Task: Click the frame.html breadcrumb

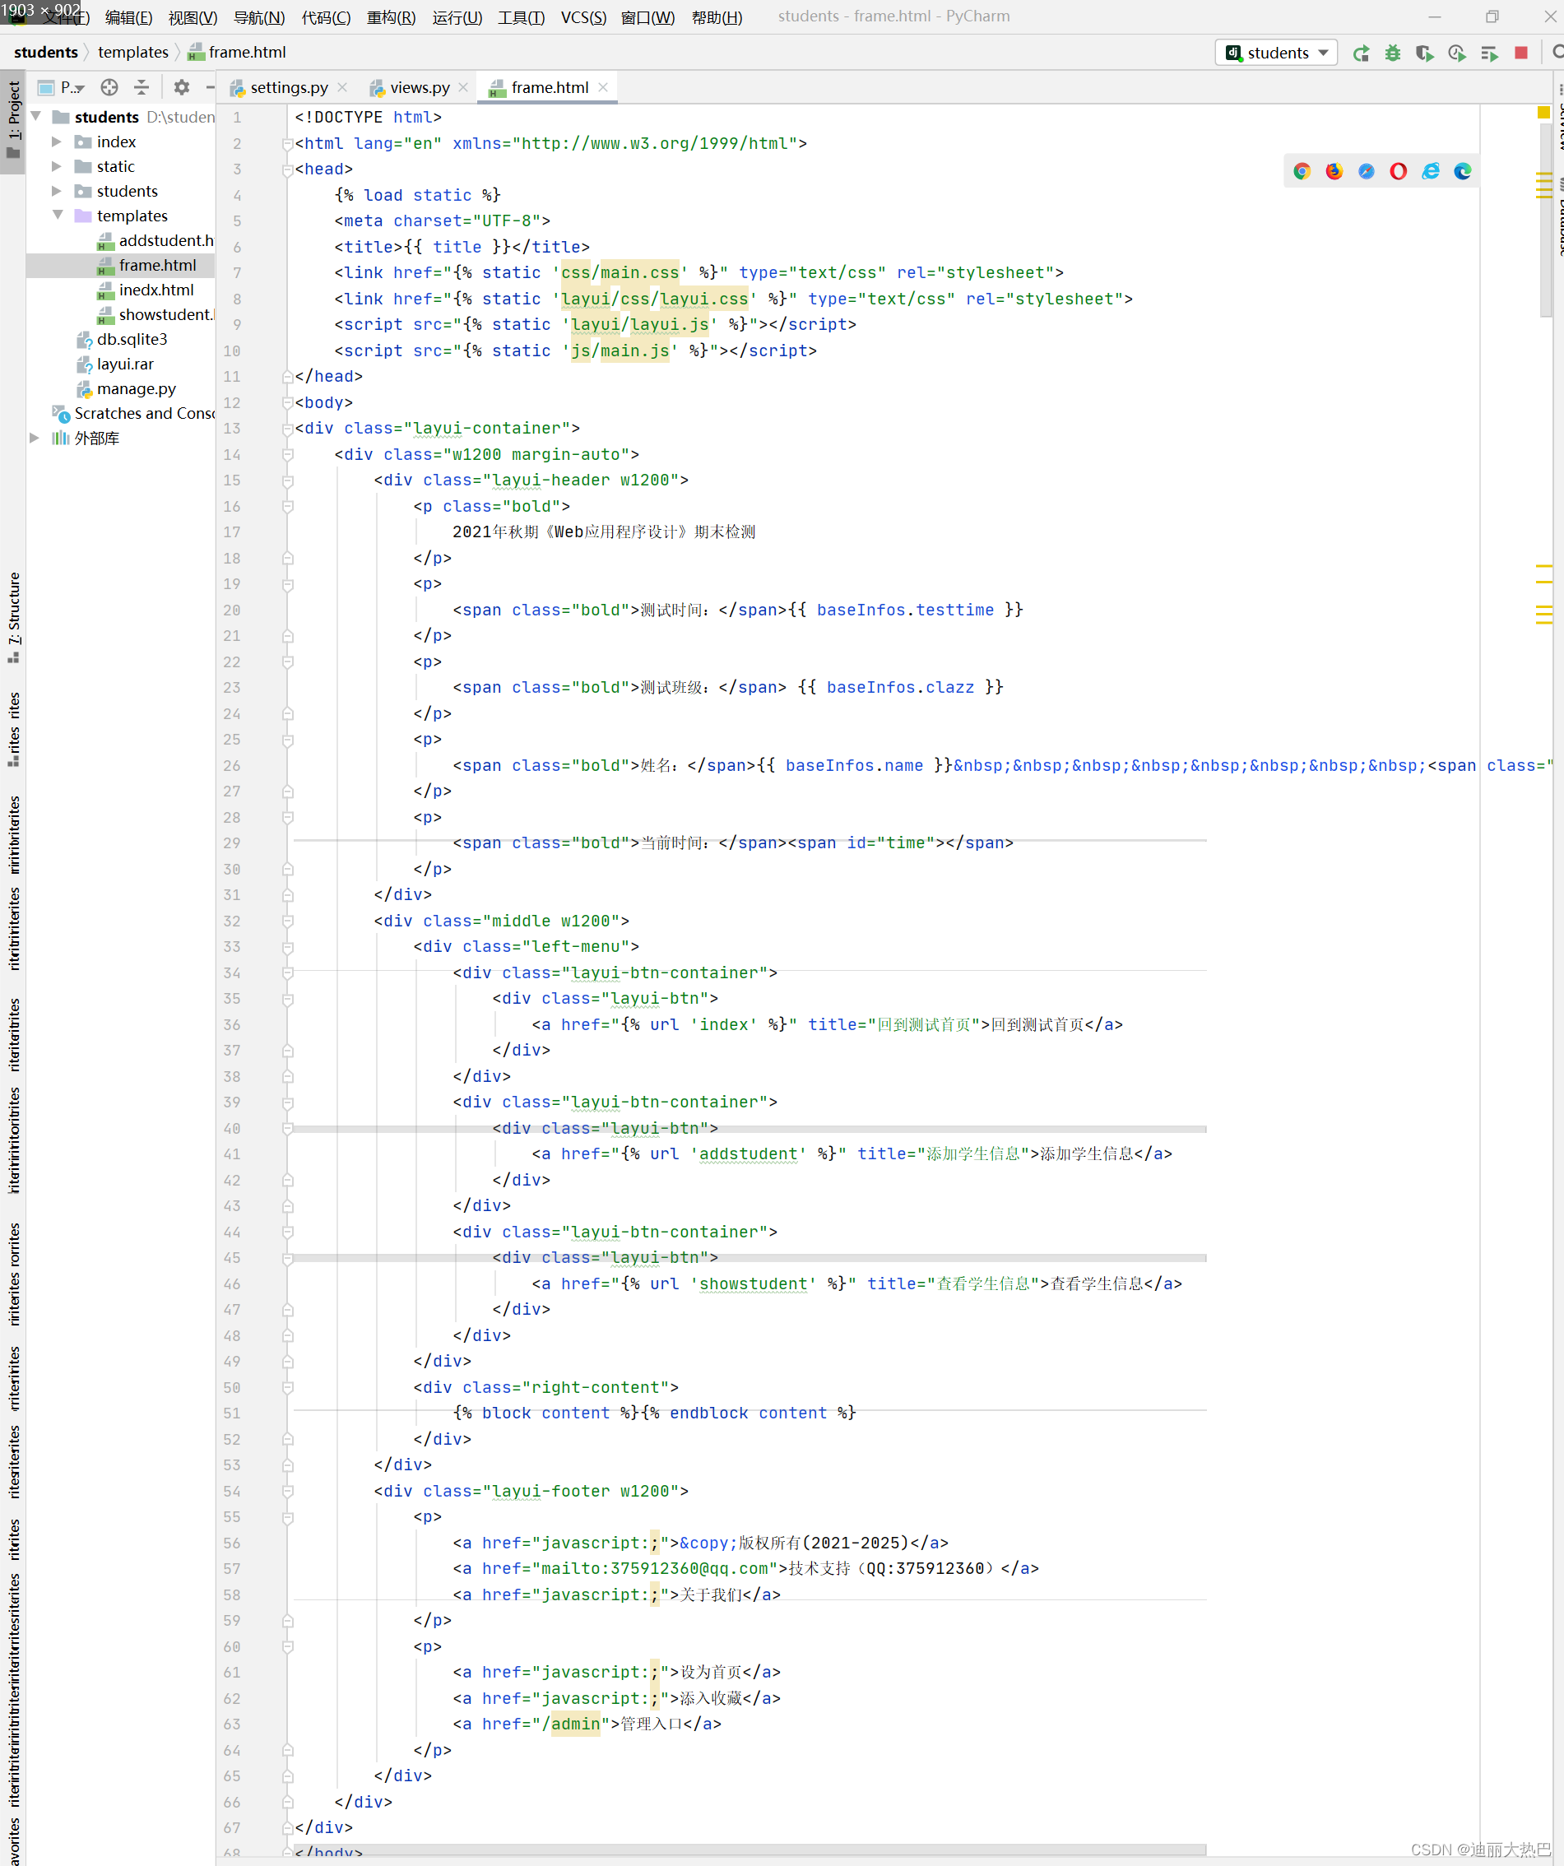Action: coord(236,53)
